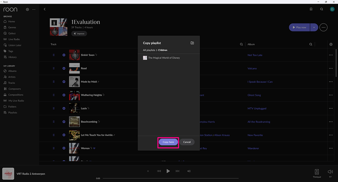Click the search magnifier in top bar
This screenshot has height=182, width=338.
coord(322,9)
